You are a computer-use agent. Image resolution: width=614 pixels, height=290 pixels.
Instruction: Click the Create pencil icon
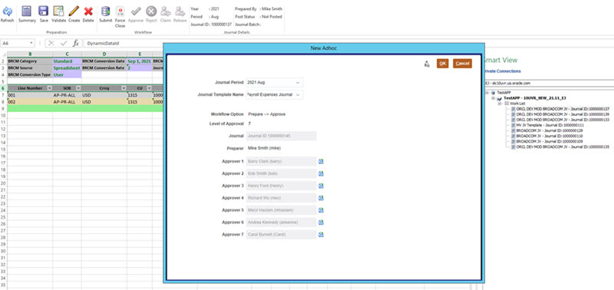74,12
